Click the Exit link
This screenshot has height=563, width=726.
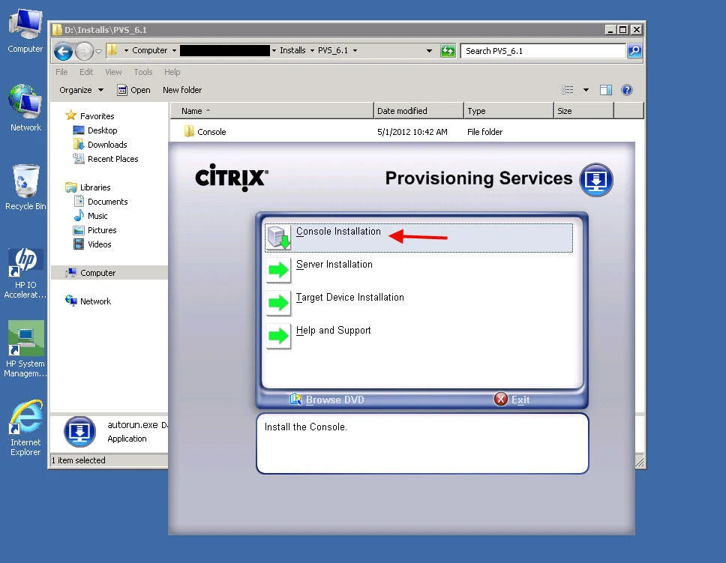pyautogui.click(x=520, y=400)
